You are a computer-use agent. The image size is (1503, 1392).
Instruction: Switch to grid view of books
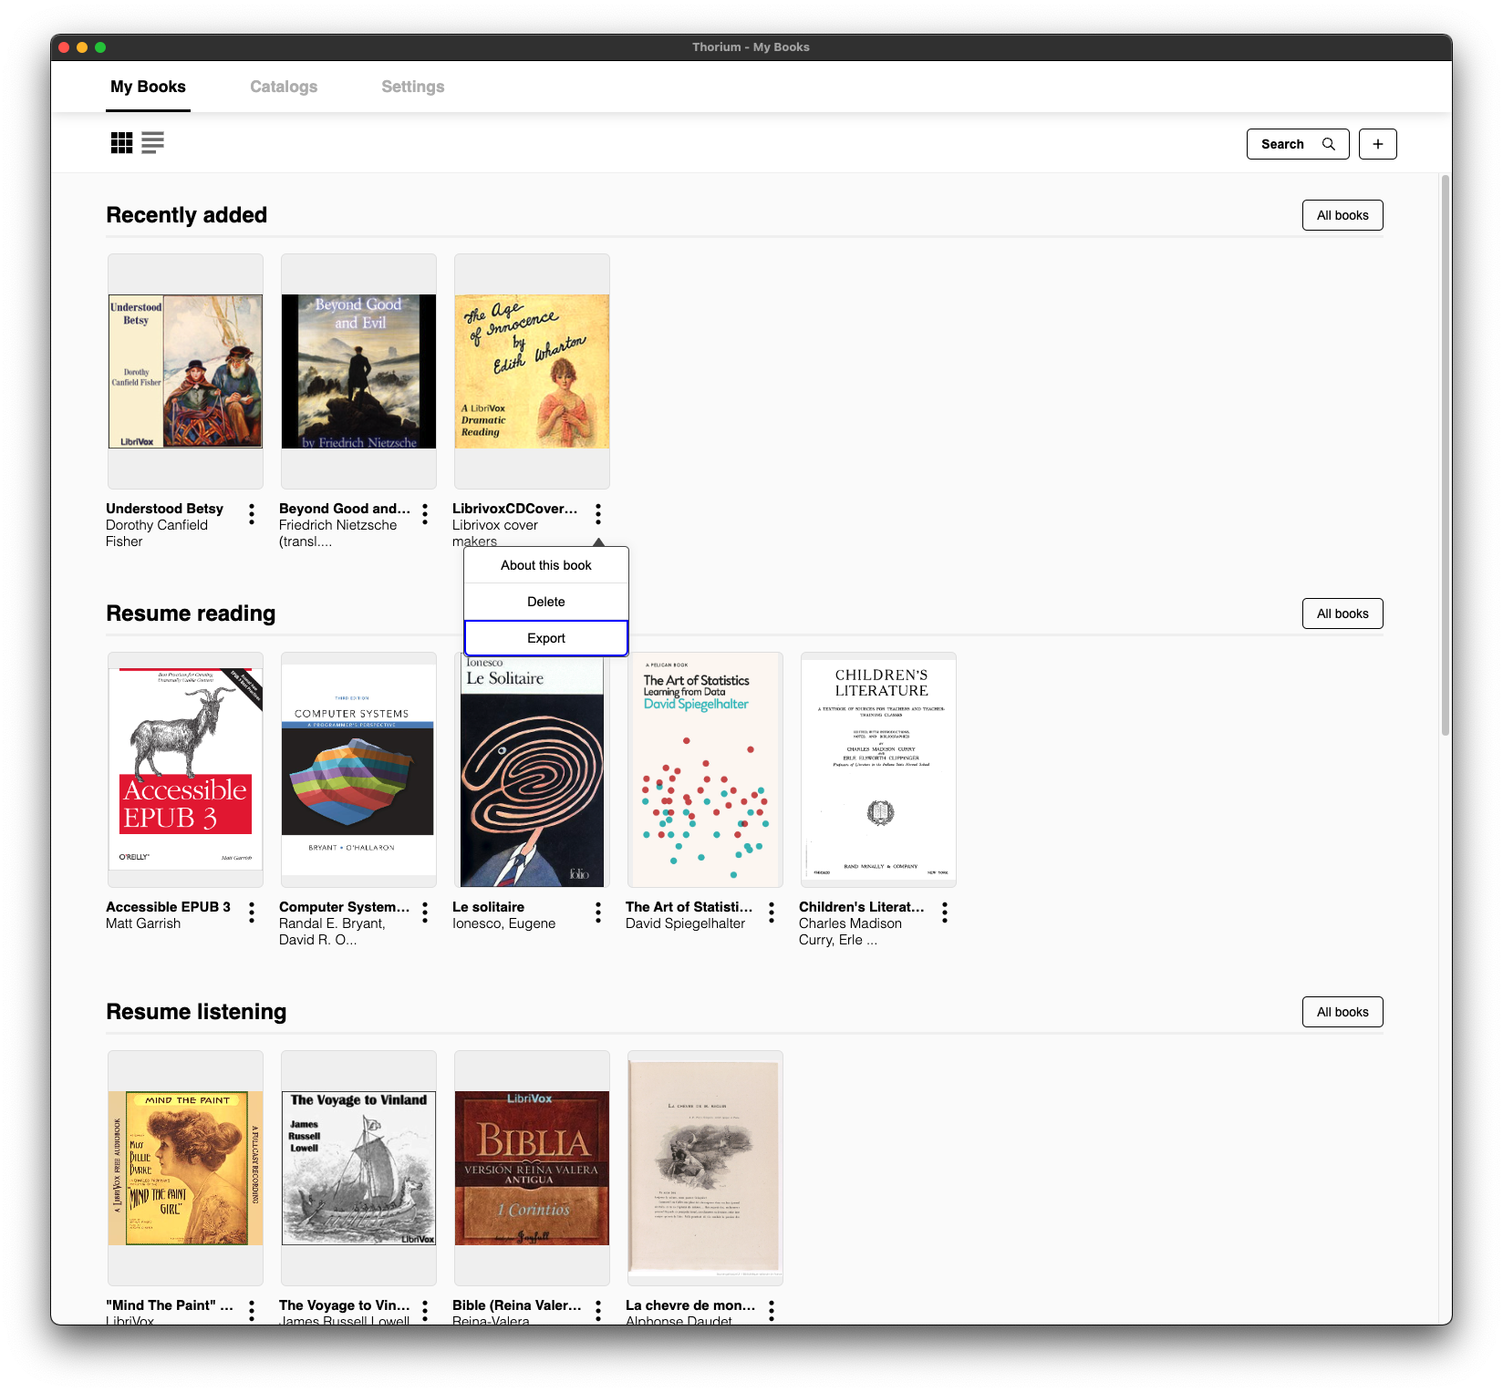pos(121,143)
